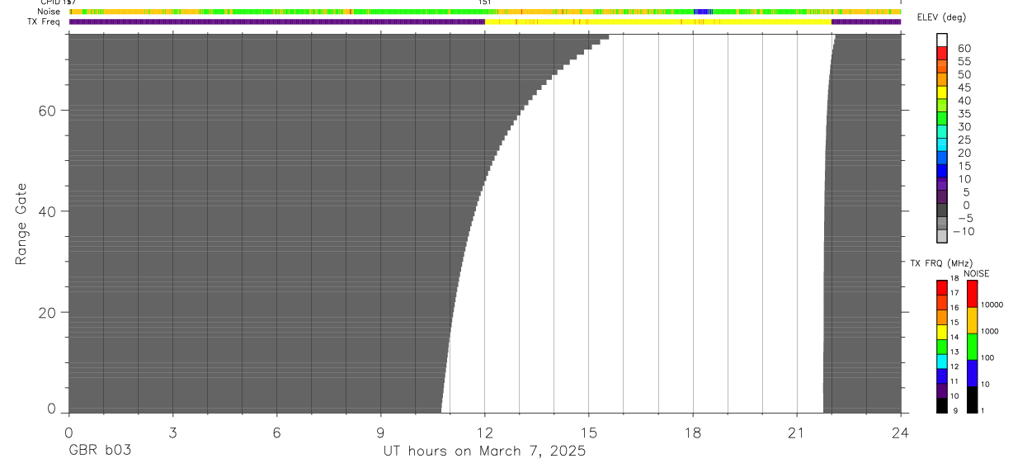Select the 21 tick label on UT hours axis
This screenshot has width=1013, height=468.
click(x=796, y=432)
